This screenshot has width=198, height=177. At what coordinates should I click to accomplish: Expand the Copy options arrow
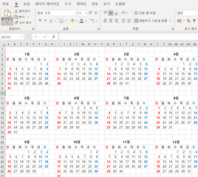pyautogui.click(x=28, y=17)
